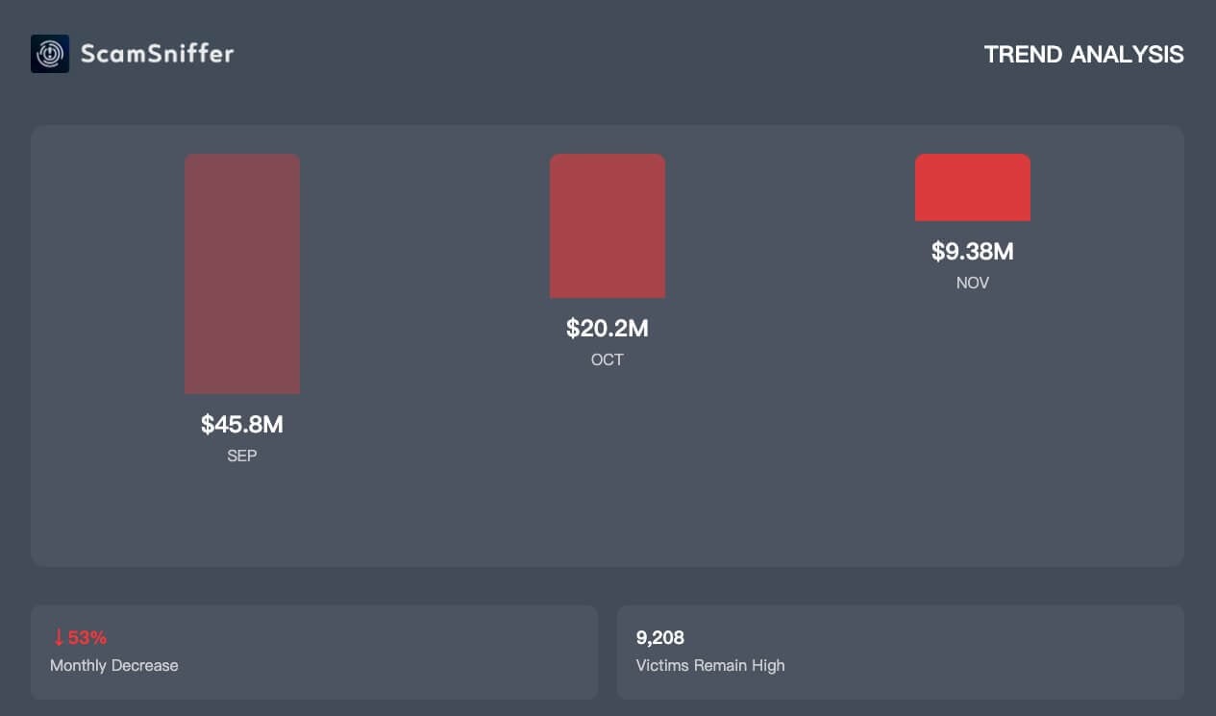Click the Monthly Decrease caption
This screenshot has width=1216, height=716.
pos(114,665)
